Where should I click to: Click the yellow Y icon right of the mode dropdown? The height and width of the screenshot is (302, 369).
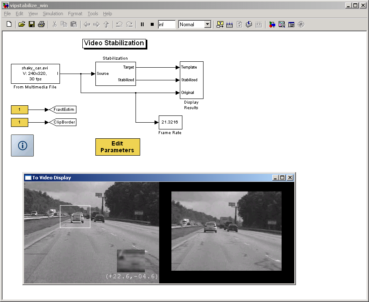point(220,24)
